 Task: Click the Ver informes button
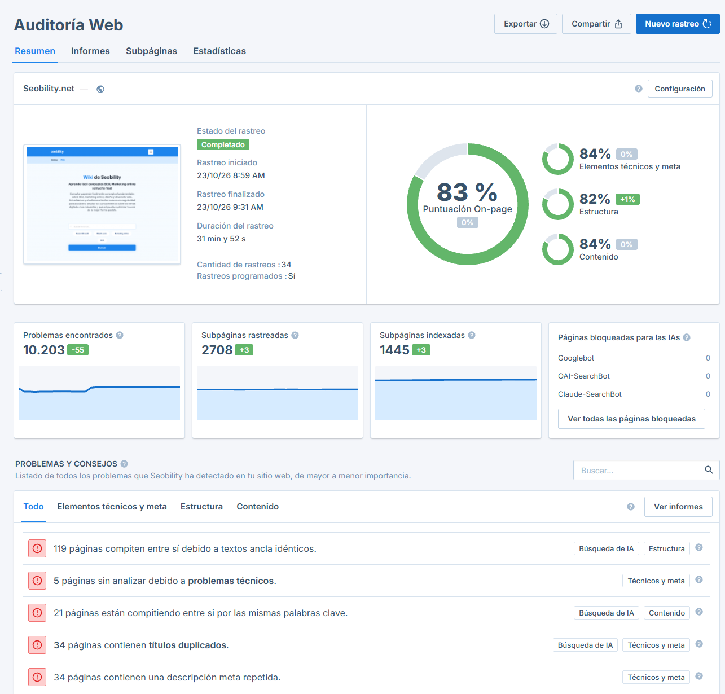coord(678,507)
